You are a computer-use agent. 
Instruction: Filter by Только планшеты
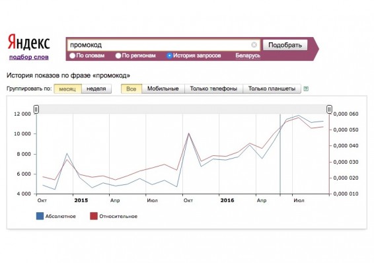tap(272, 89)
